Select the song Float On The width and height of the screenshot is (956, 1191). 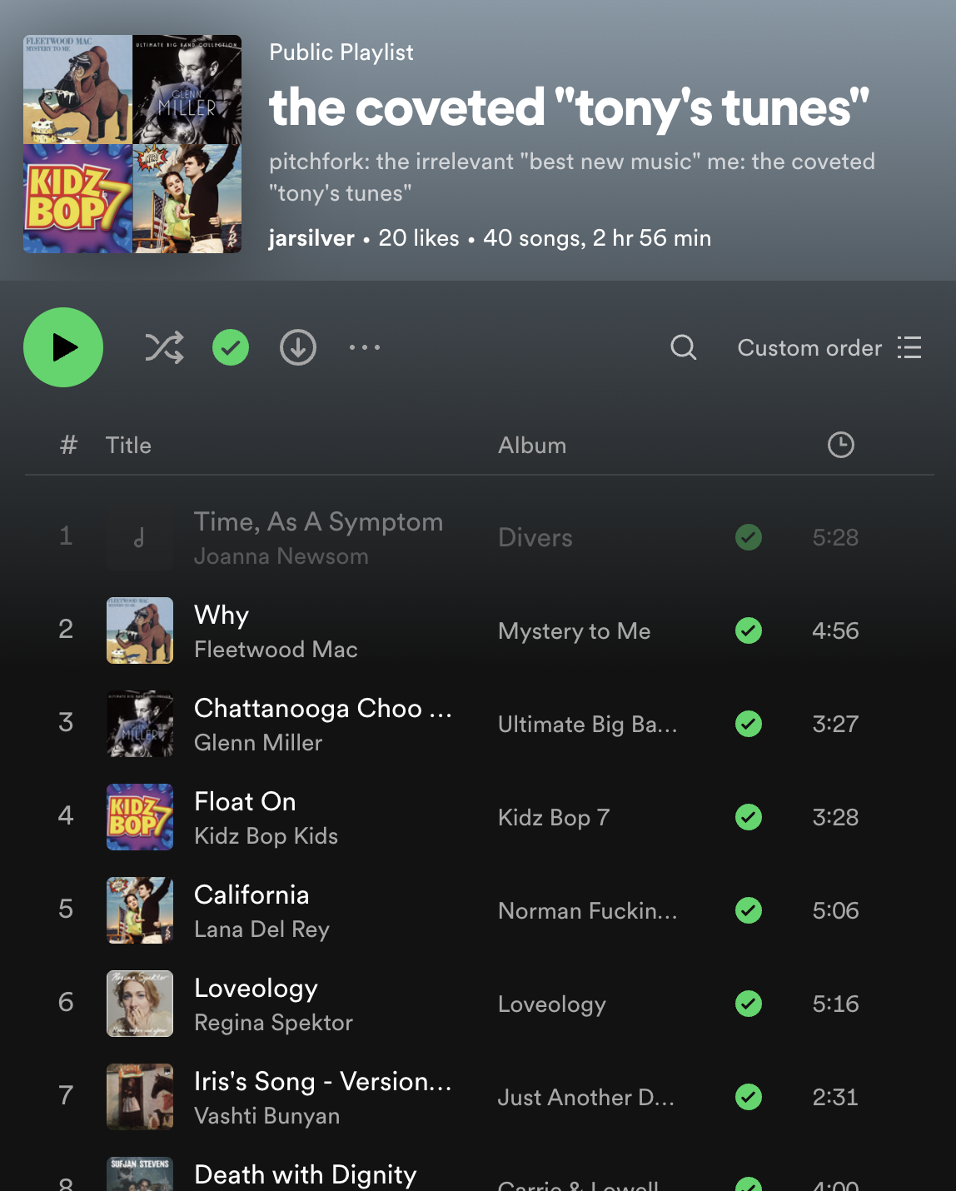pos(245,801)
